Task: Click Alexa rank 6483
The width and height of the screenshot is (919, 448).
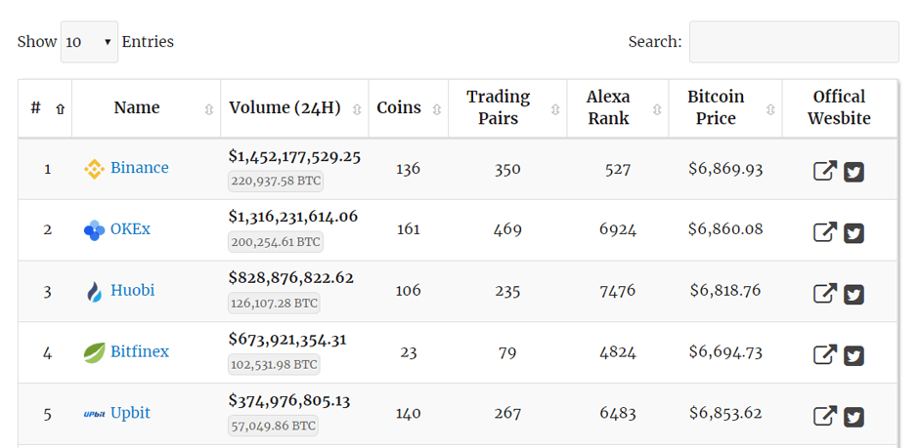Action: [x=618, y=414]
